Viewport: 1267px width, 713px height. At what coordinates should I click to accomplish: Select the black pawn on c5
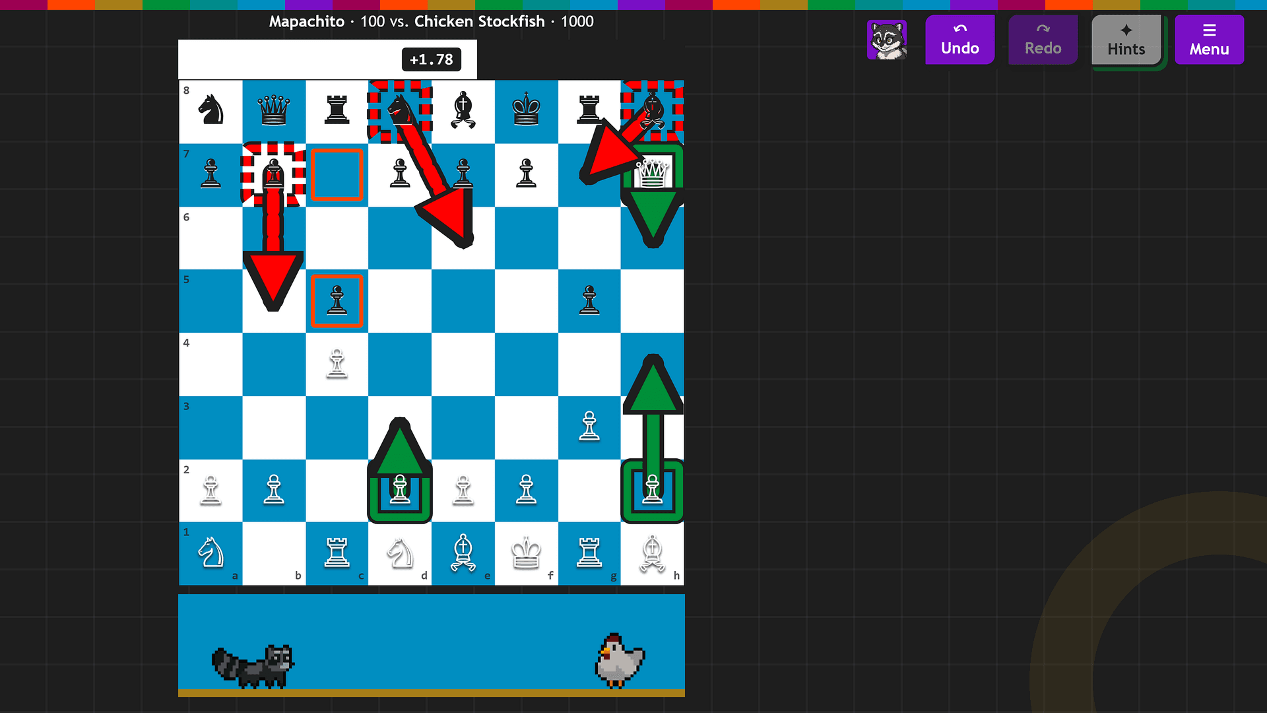click(337, 300)
